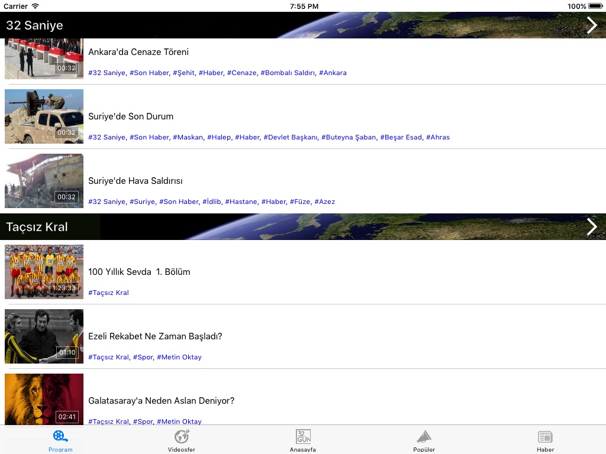Play Suriye'de Son Durum thumbnail
Viewport: 606px width, 454px height.
44,116
